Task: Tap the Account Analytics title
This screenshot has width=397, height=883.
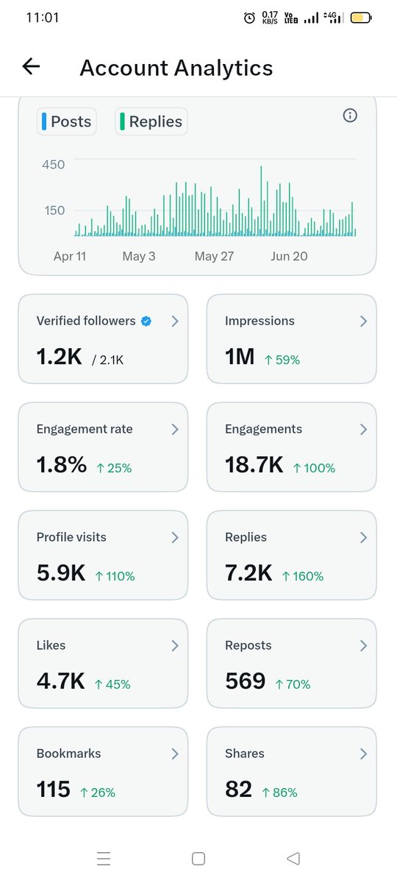Action: [176, 68]
